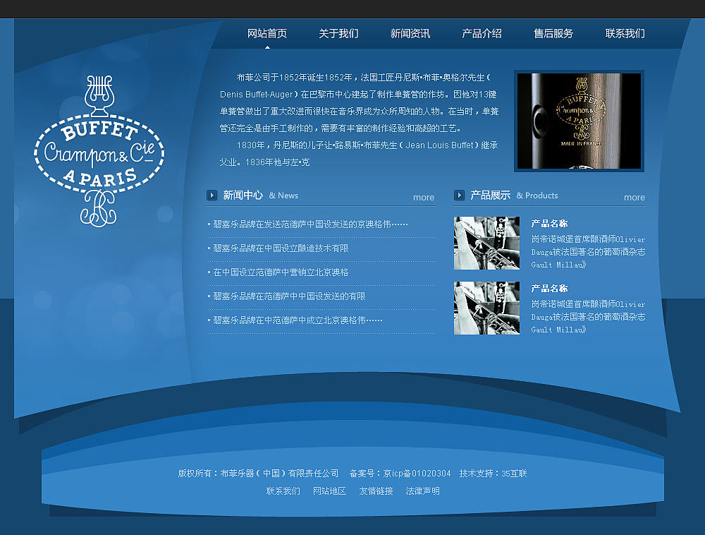Open news item 碧嘉乐品牌在中国设立酿造技术有限
Image resolution: width=705 pixels, height=535 pixels.
(x=281, y=248)
